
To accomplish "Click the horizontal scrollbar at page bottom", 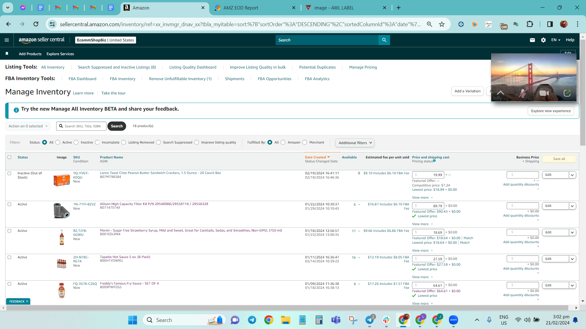I will point(287,308).
